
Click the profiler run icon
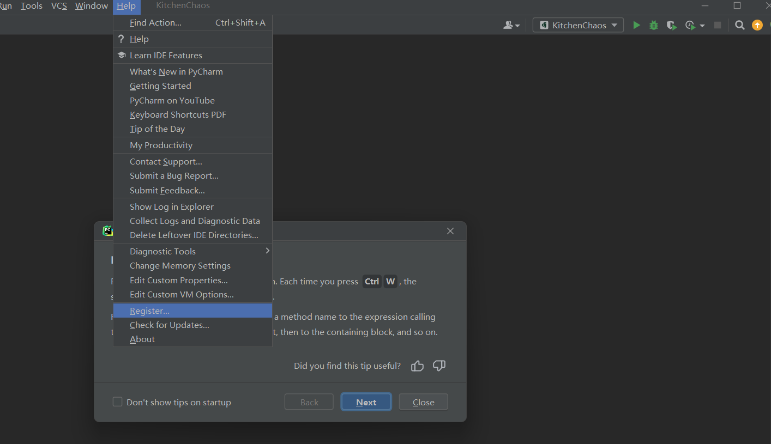[690, 25]
